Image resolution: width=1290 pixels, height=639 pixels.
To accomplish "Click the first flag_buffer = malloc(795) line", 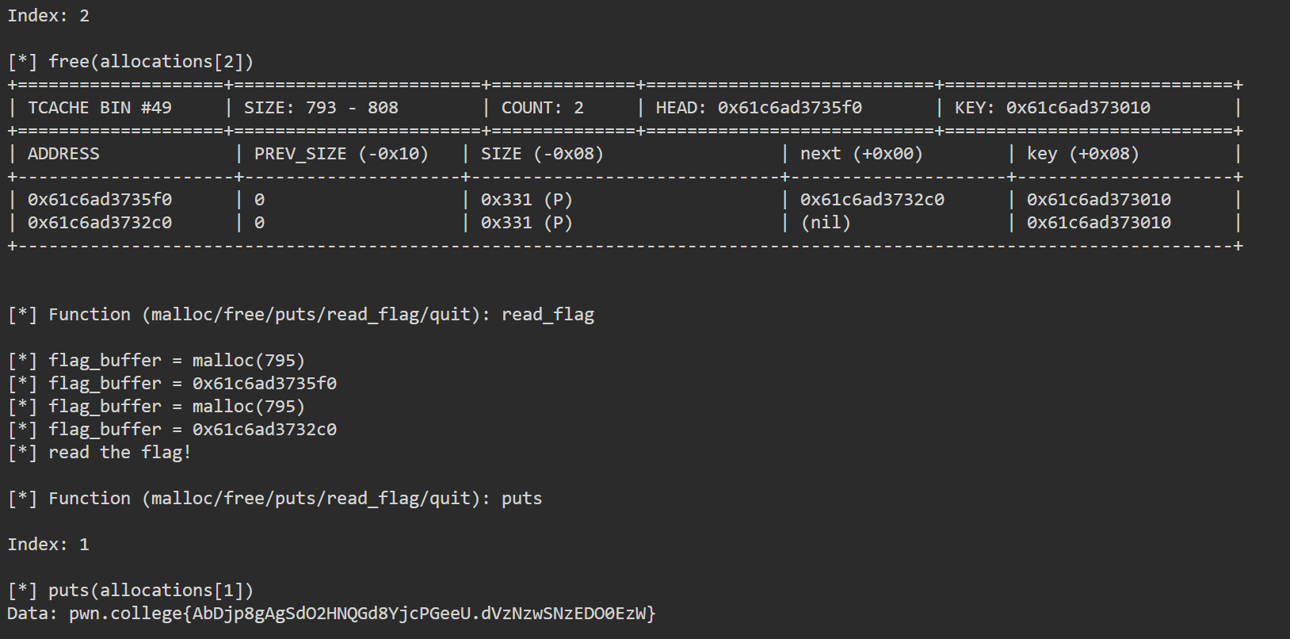I will tap(157, 361).
